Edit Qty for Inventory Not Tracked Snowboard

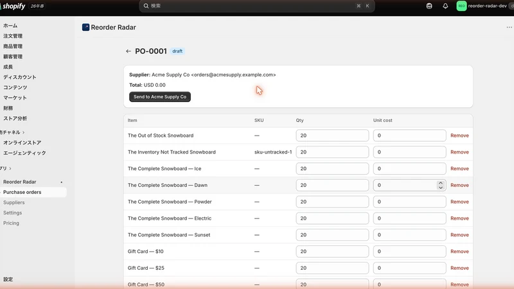click(x=332, y=152)
